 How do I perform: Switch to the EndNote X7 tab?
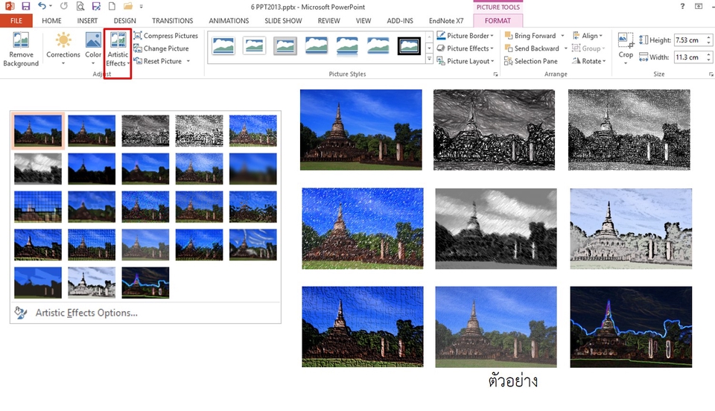tap(446, 21)
